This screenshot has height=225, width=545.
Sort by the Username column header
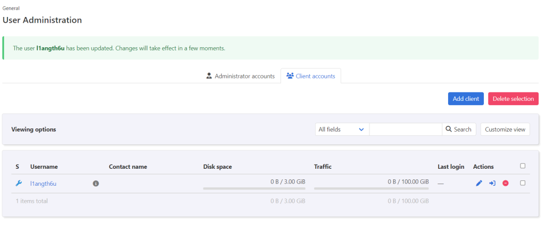[44, 167]
